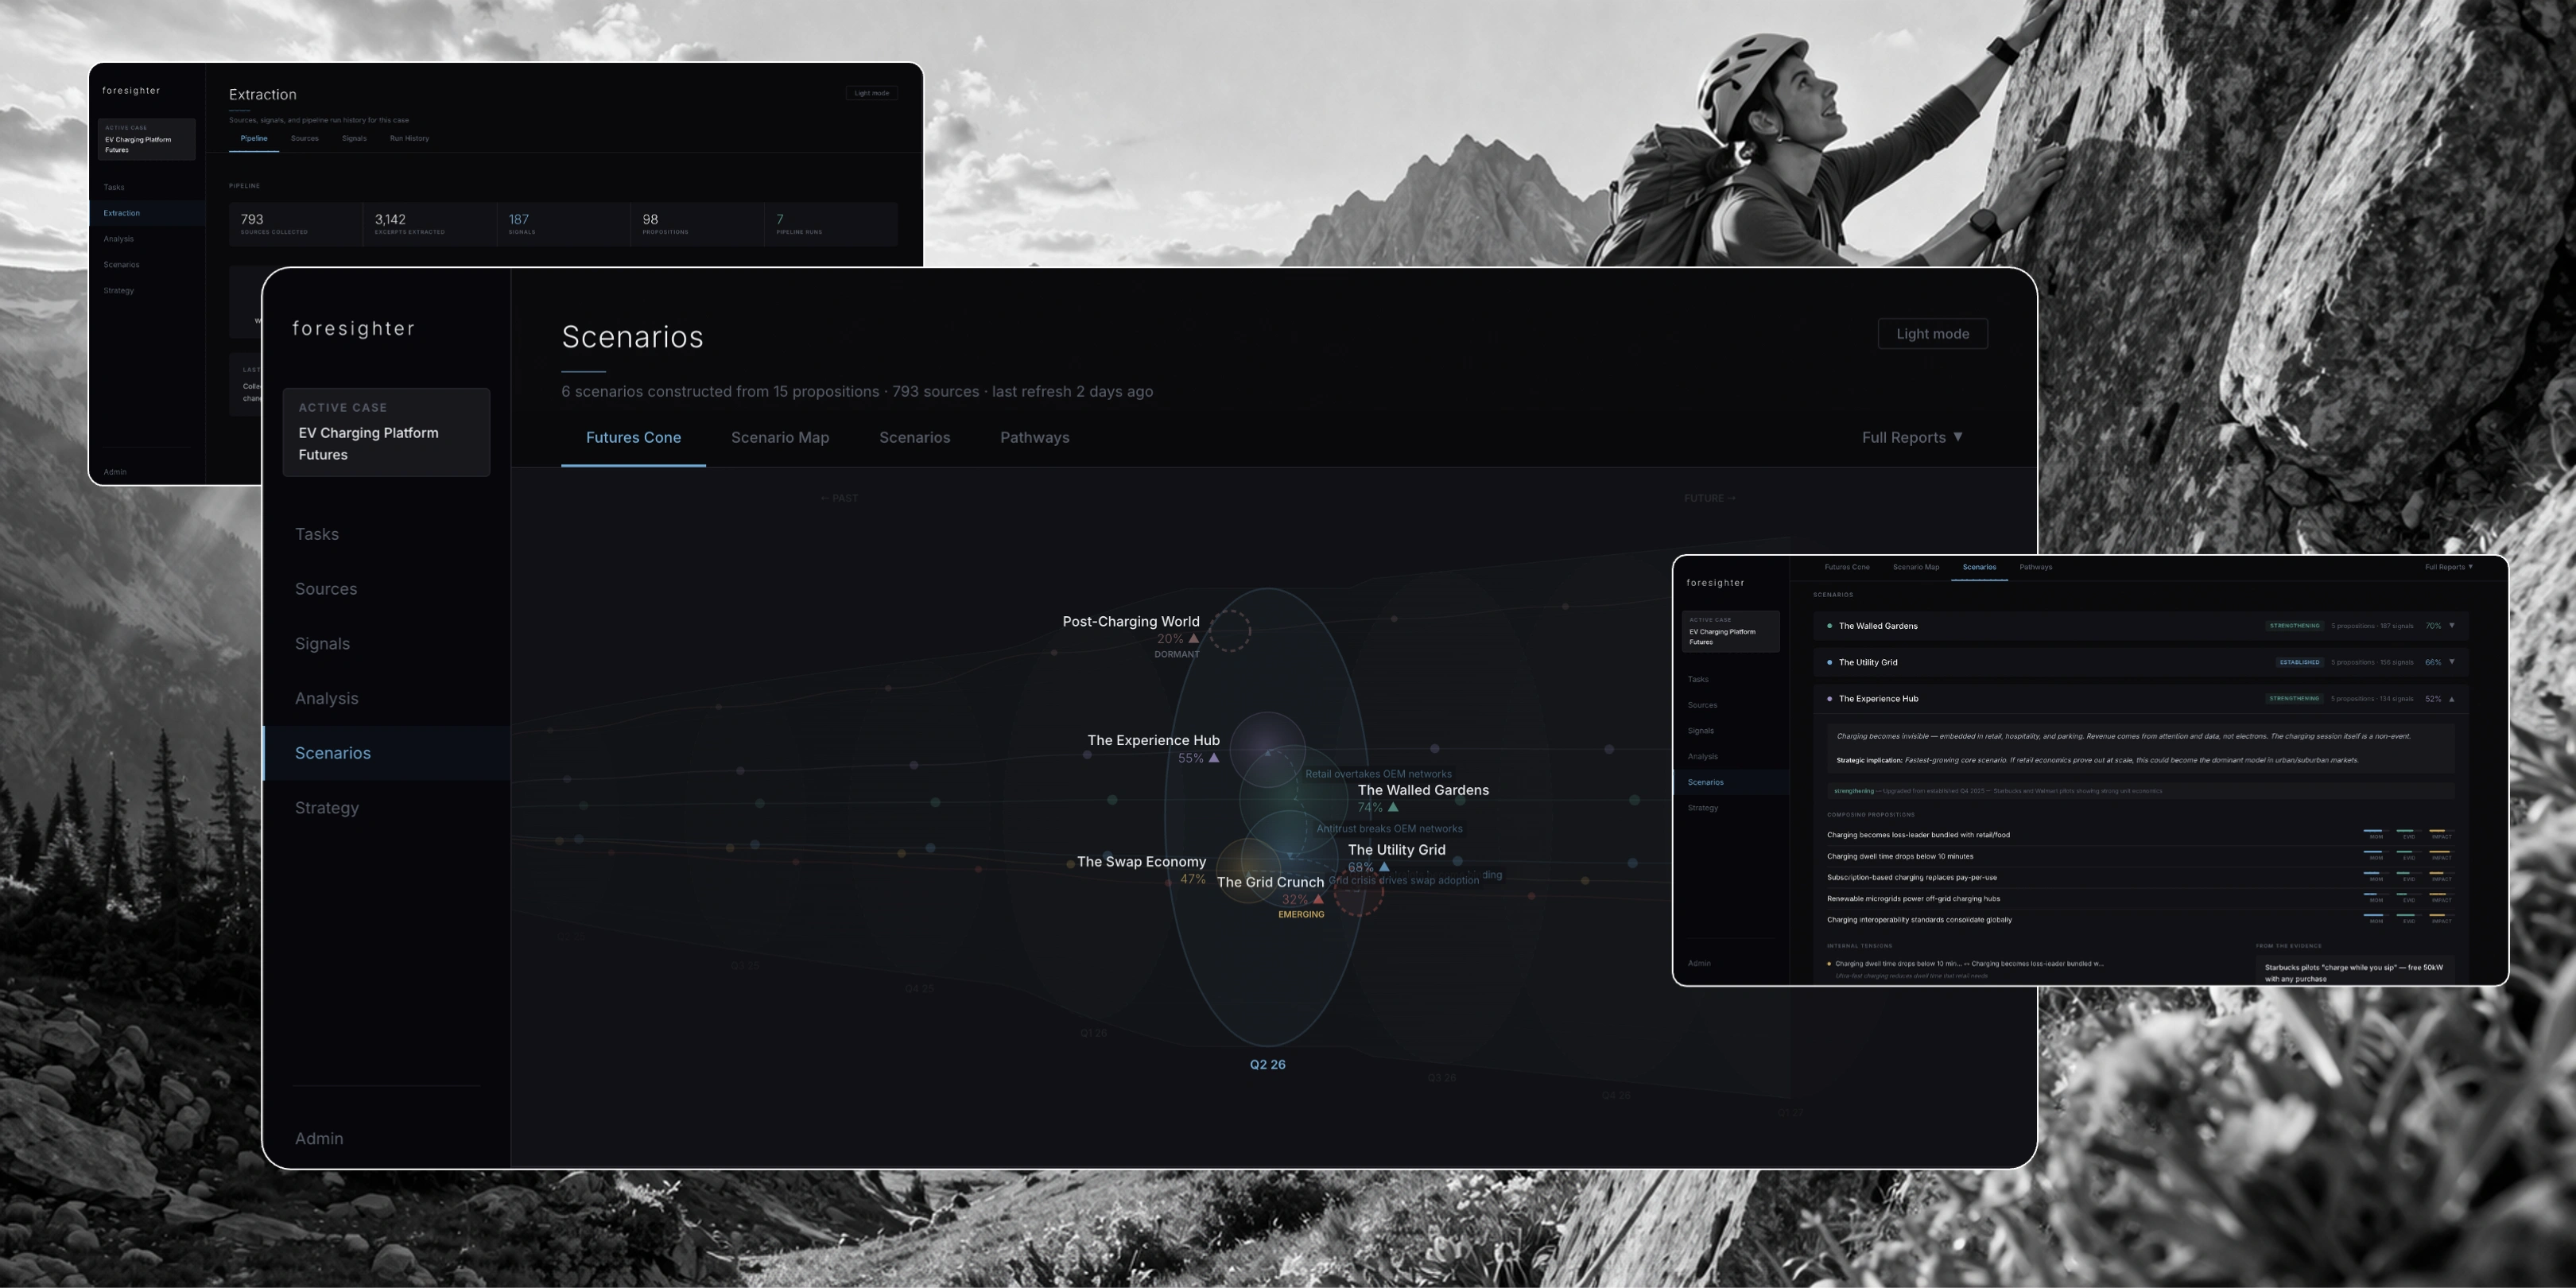Click the blue status dot beside The Utility Grid
The height and width of the screenshot is (1288, 2576).
point(1829,662)
